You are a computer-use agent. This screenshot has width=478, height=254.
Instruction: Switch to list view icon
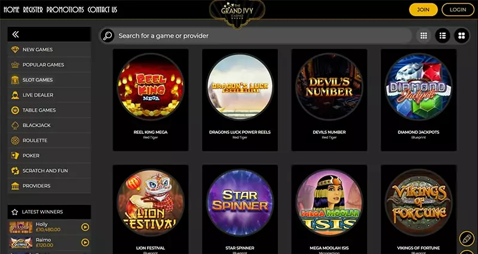(443, 36)
